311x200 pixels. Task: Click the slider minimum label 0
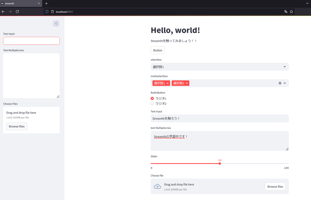(152, 168)
